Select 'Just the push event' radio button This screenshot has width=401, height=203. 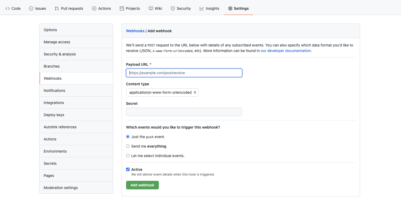tap(128, 137)
